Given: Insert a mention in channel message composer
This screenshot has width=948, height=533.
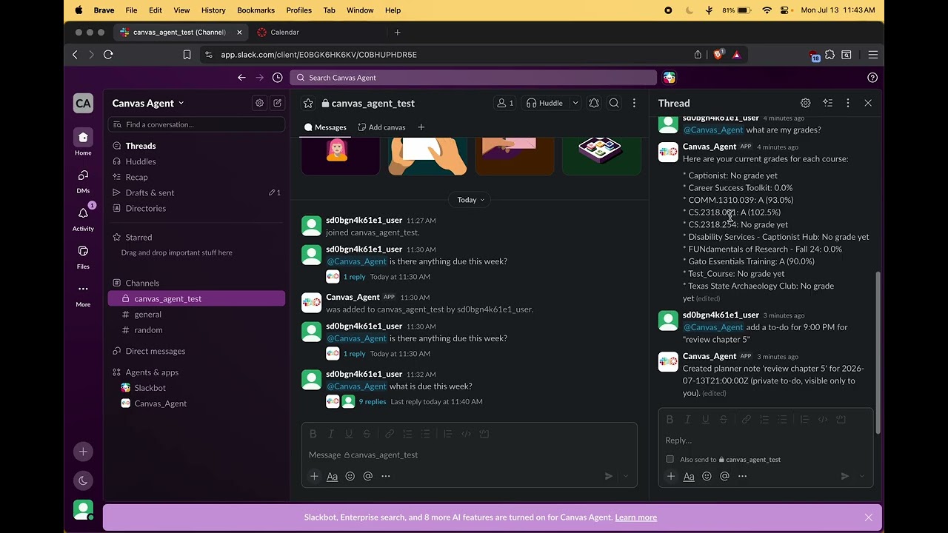Looking at the screenshot, I should pos(367,476).
